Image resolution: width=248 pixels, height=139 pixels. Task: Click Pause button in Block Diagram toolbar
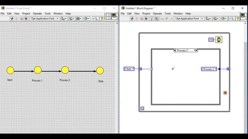click(x=146, y=19)
